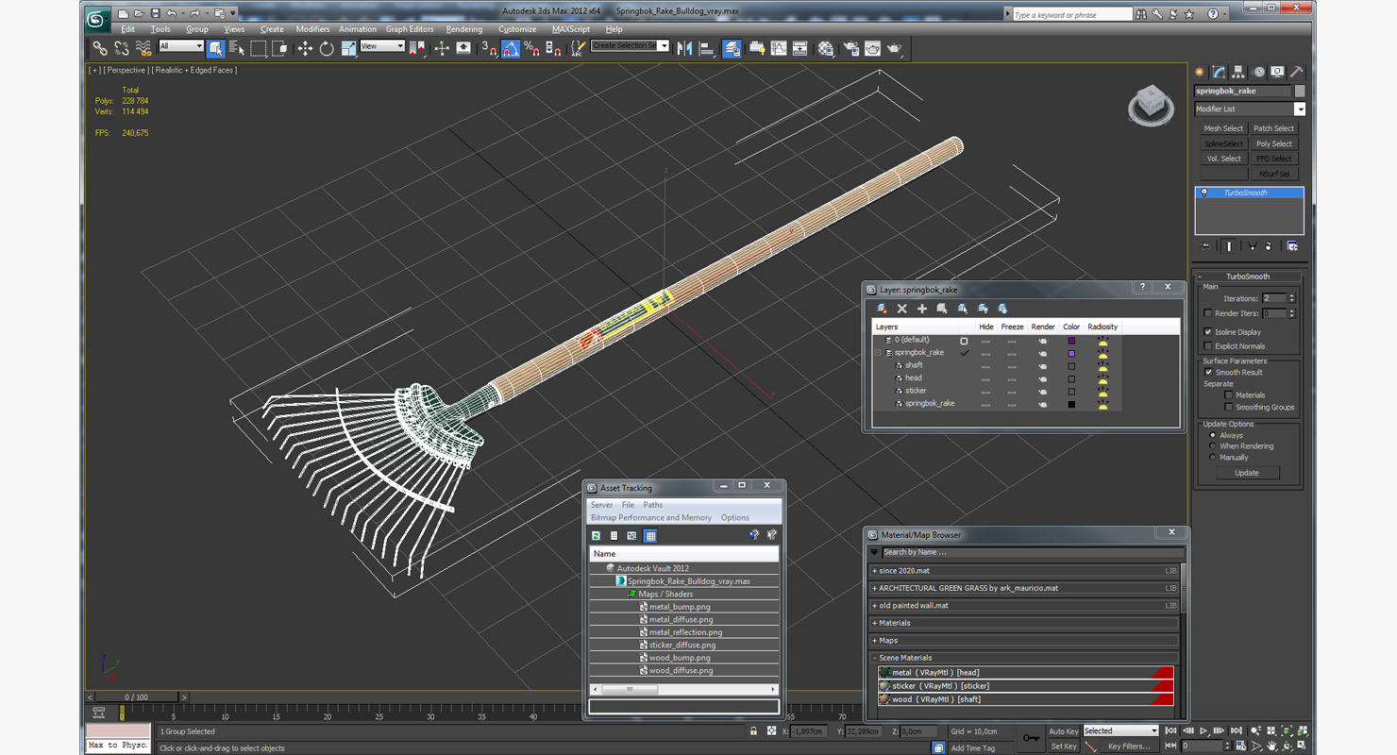This screenshot has width=1397, height=755.
Task: Open the Material Editor from toolbar
Action: [826, 48]
